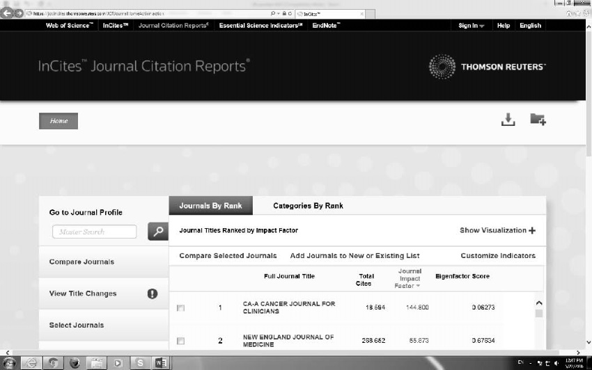Click Compare Selected Journals
Screen dimensions: 592x370
tap(228, 256)
